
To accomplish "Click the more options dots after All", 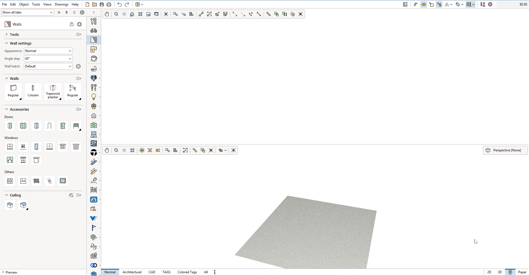I will (215, 272).
